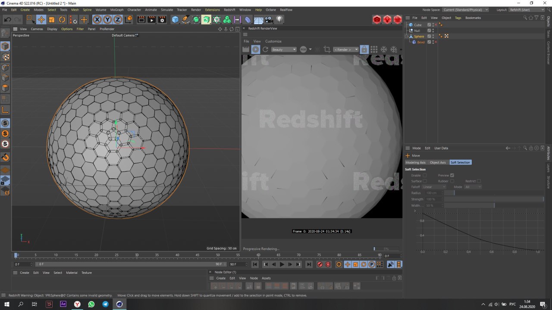Open the viewport Cameras menu

click(x=37, y=29)
